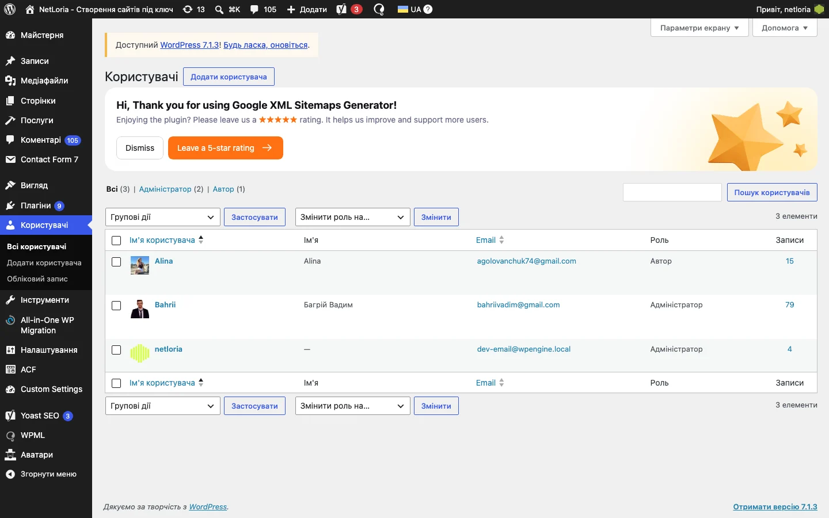Check the select-all box in table footer

(x=116, y=383)
